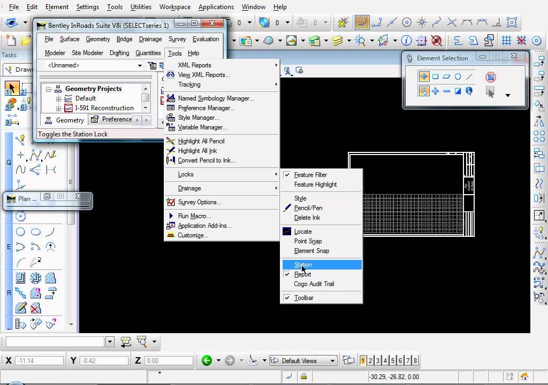Open Survey Options dialog
The image size is (548, 385).
[222, 202]
